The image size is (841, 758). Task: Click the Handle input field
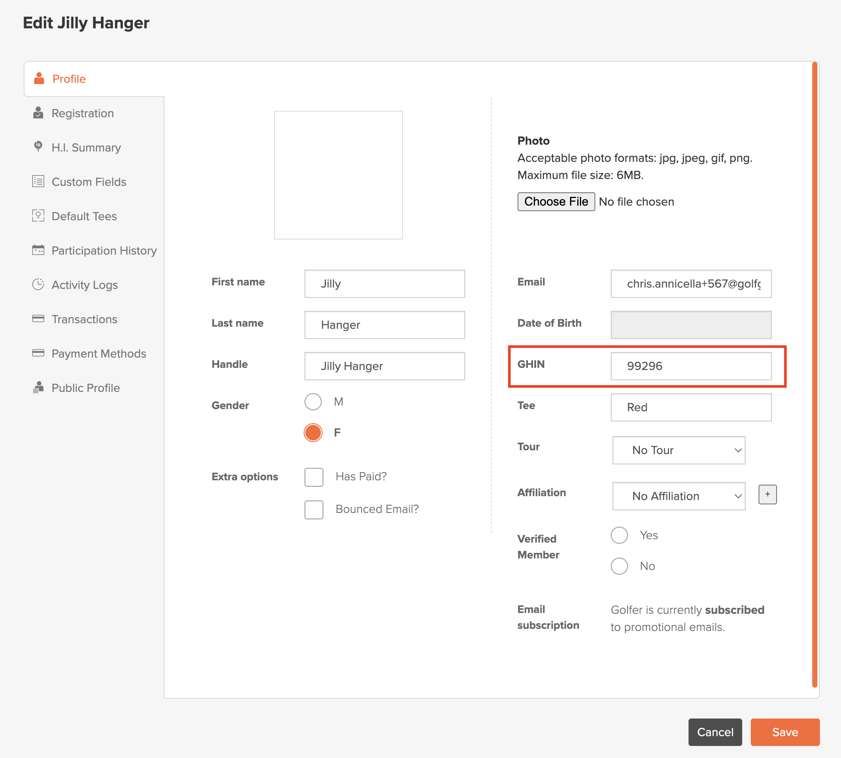(385, 366)
